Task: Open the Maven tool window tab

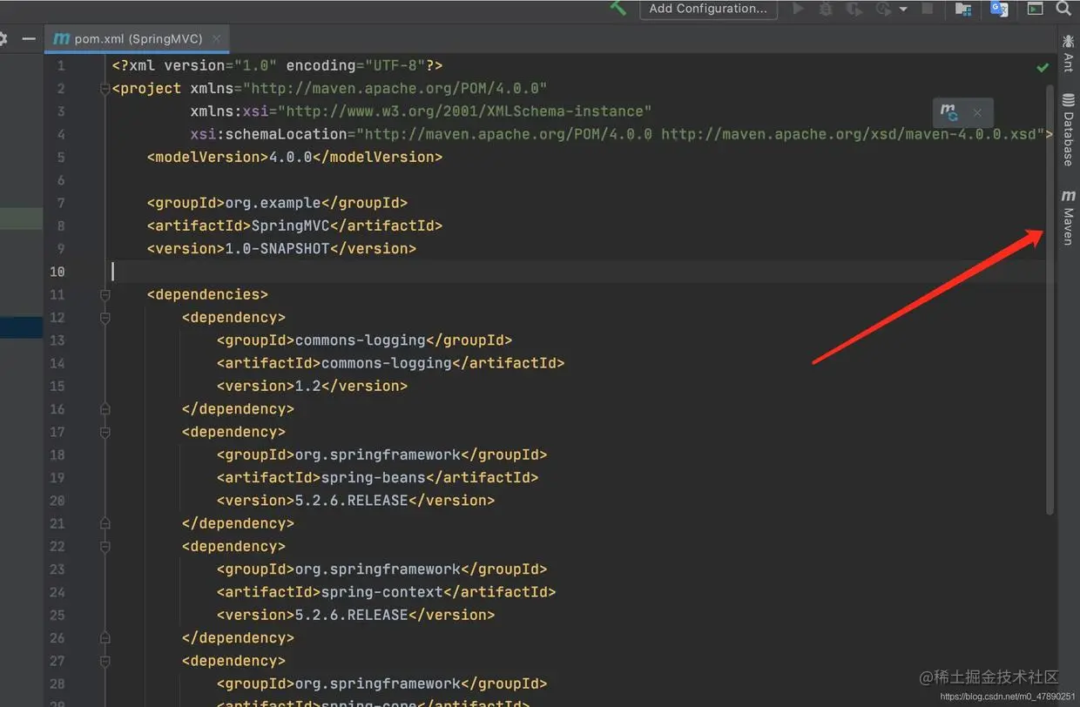Action: pos(1069,217)
